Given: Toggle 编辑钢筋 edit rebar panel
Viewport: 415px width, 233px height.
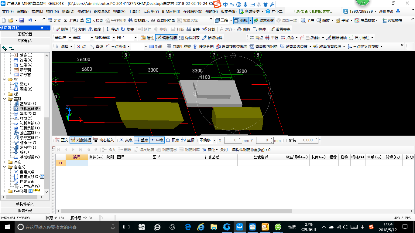Looking at the screenshot, I should point(166,38).
